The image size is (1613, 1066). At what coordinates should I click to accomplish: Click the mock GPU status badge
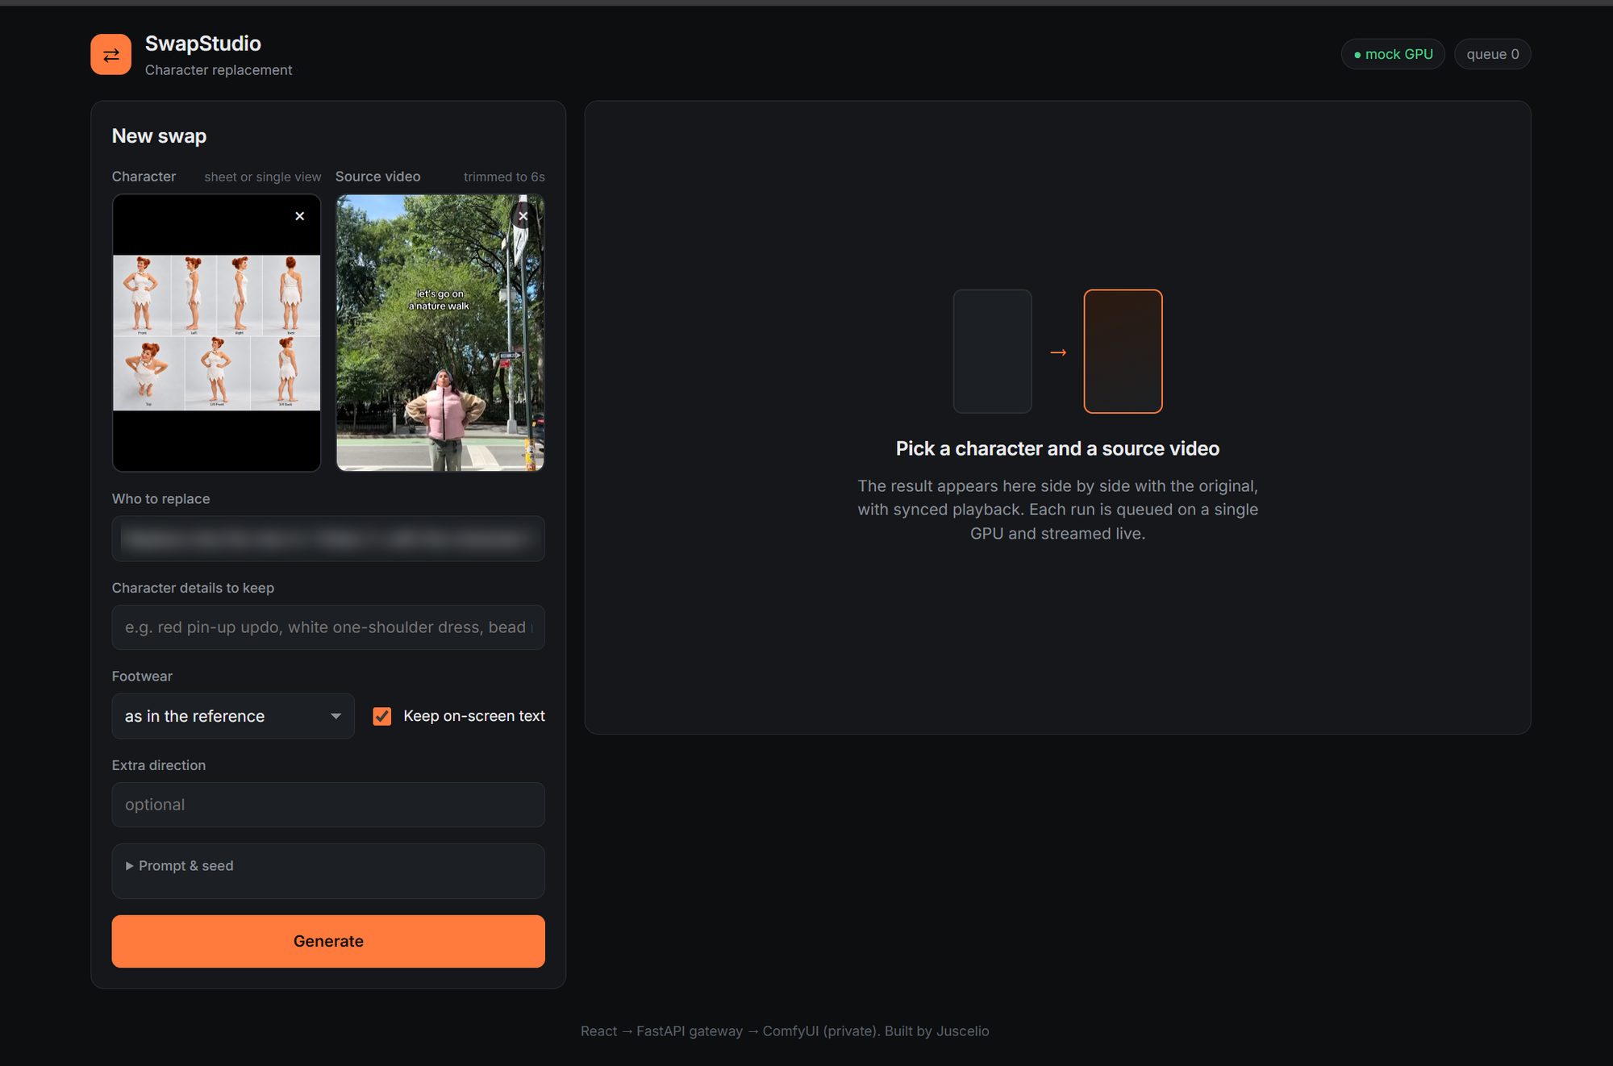pyautogui.click(x=1393, y=54)
